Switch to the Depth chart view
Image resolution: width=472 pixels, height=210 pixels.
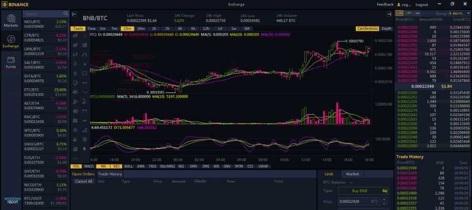tap(387, 29)
